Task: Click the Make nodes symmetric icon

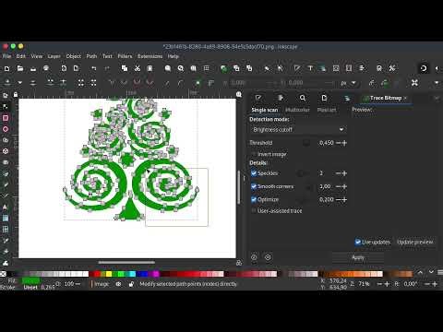Action: coord(138,82)
